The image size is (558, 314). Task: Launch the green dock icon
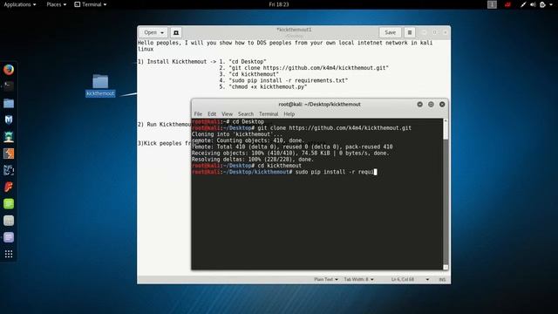9,203
